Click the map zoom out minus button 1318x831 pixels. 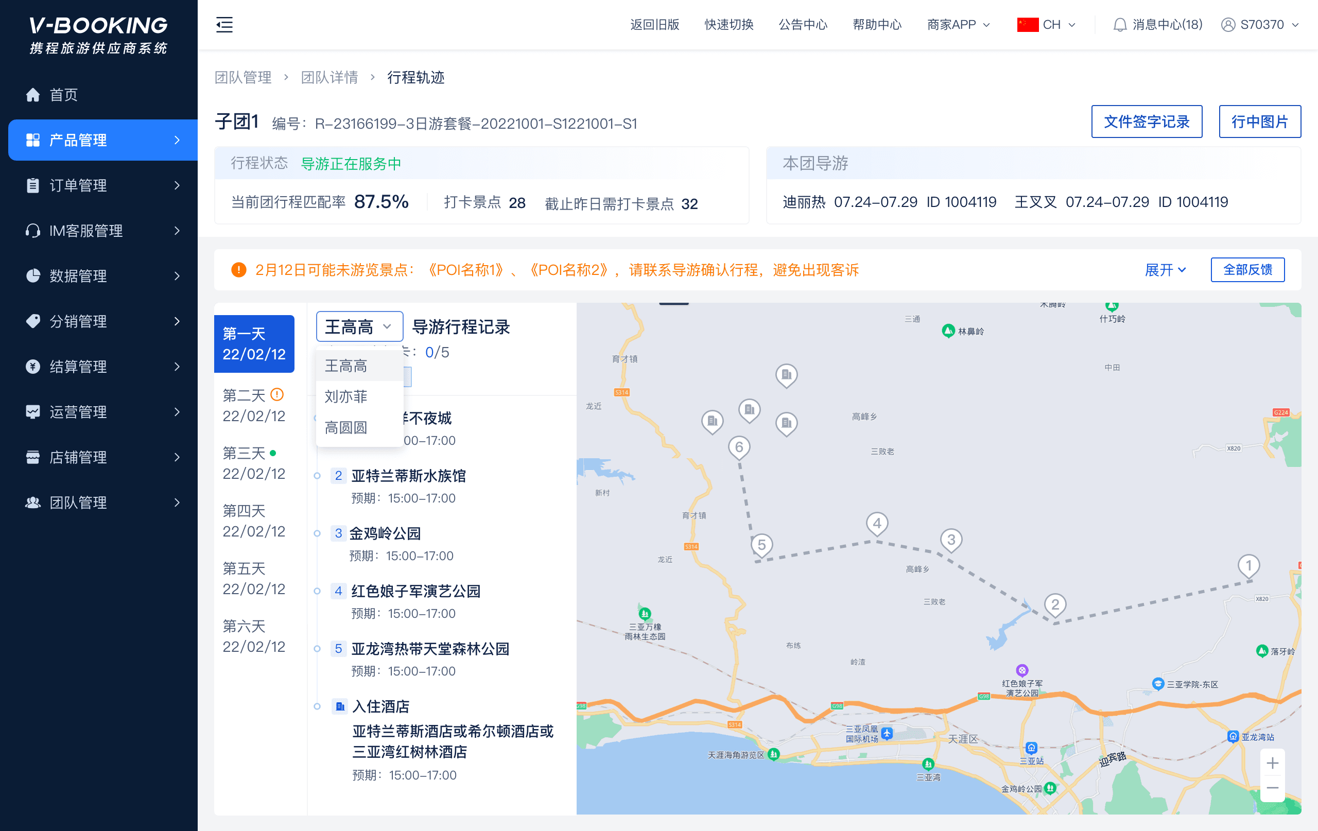[1273, 788]
